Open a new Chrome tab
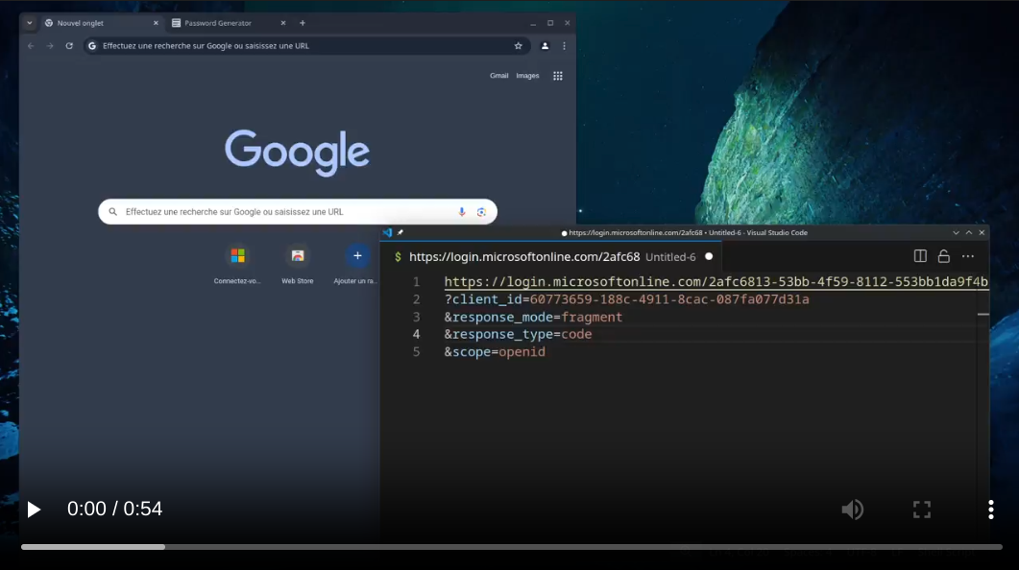 303,23
